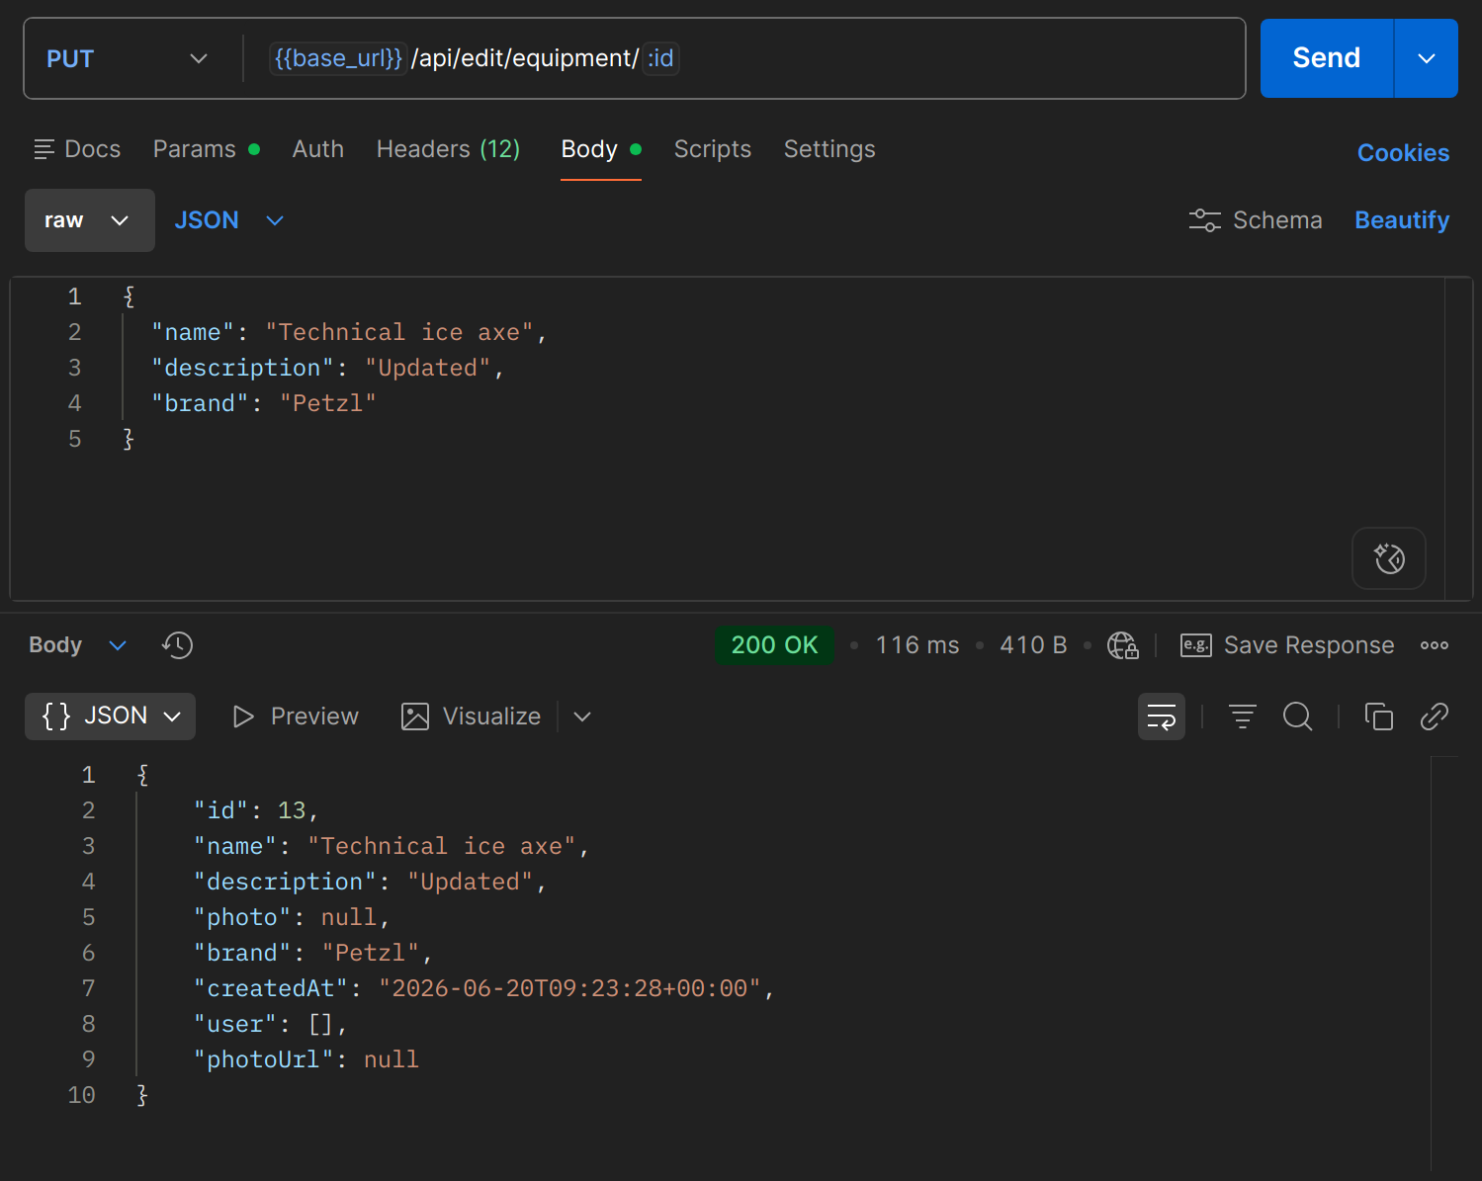Click the "photoUrl": null line in response
The image size is (1482, 1181).
point(306,1059)
